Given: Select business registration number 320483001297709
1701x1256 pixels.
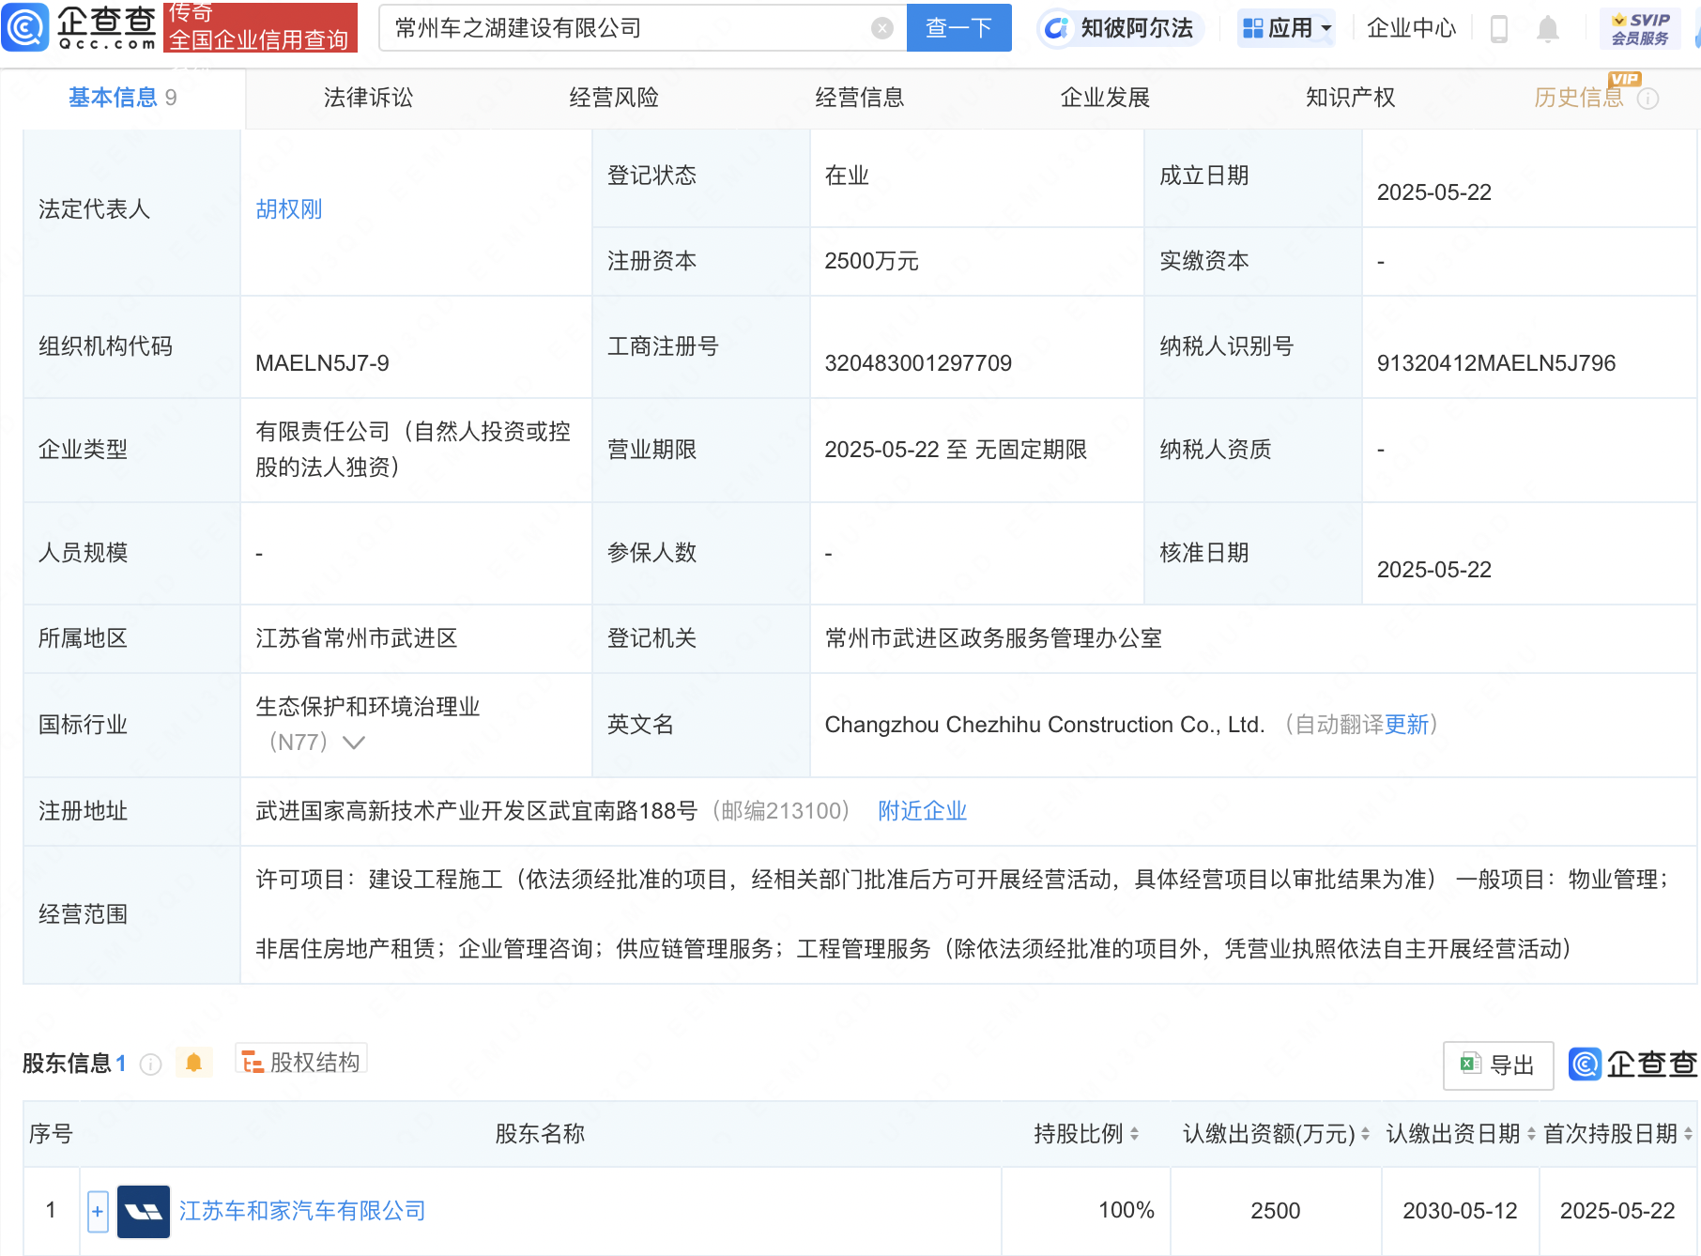Looking at the screenshot, I should pyautogui.click(x=918, y=363).
